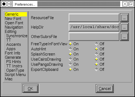Screen dimensions: 135x97
Task: Click the pin icon next to Preferences title
Action: coord(10,4)
